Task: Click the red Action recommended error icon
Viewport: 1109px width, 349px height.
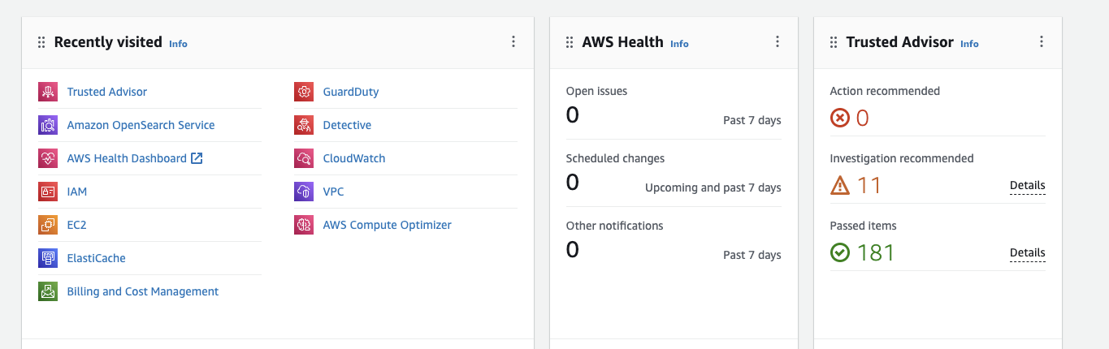Action: [839, 118]
